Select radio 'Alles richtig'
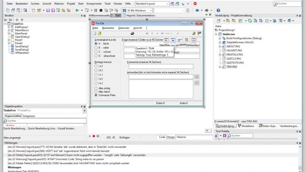306x172 pixels. (96, 88)
